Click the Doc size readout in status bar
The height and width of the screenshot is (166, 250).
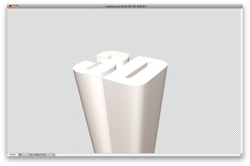tap(37, 154)
